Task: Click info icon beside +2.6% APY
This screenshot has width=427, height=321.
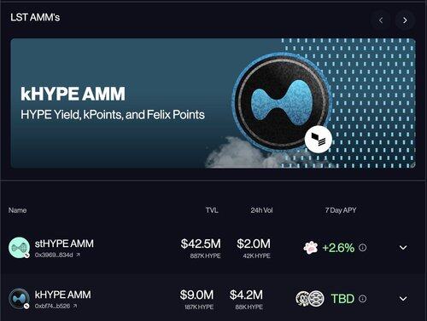Action: coord(362,248)
